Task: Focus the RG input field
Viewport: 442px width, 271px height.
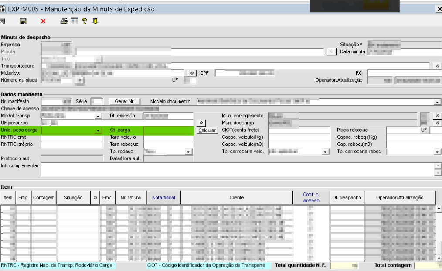Action: click(x=405, y=73)
